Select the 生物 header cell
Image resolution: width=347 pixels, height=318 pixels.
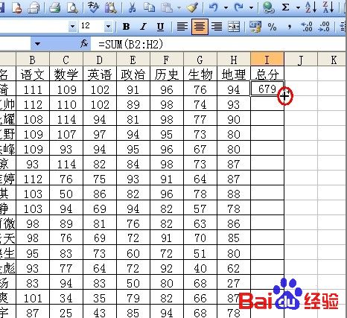click(x=200, y=74)
